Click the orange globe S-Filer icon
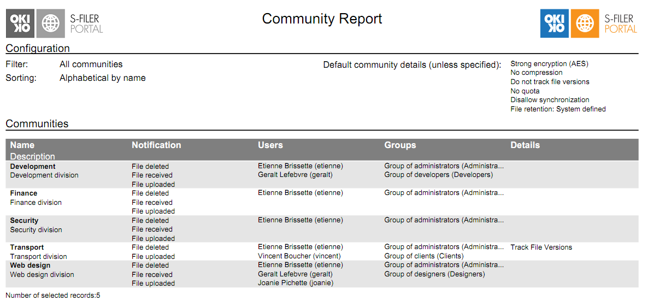This screenshot has width=648, height=307. pos(585,23)
